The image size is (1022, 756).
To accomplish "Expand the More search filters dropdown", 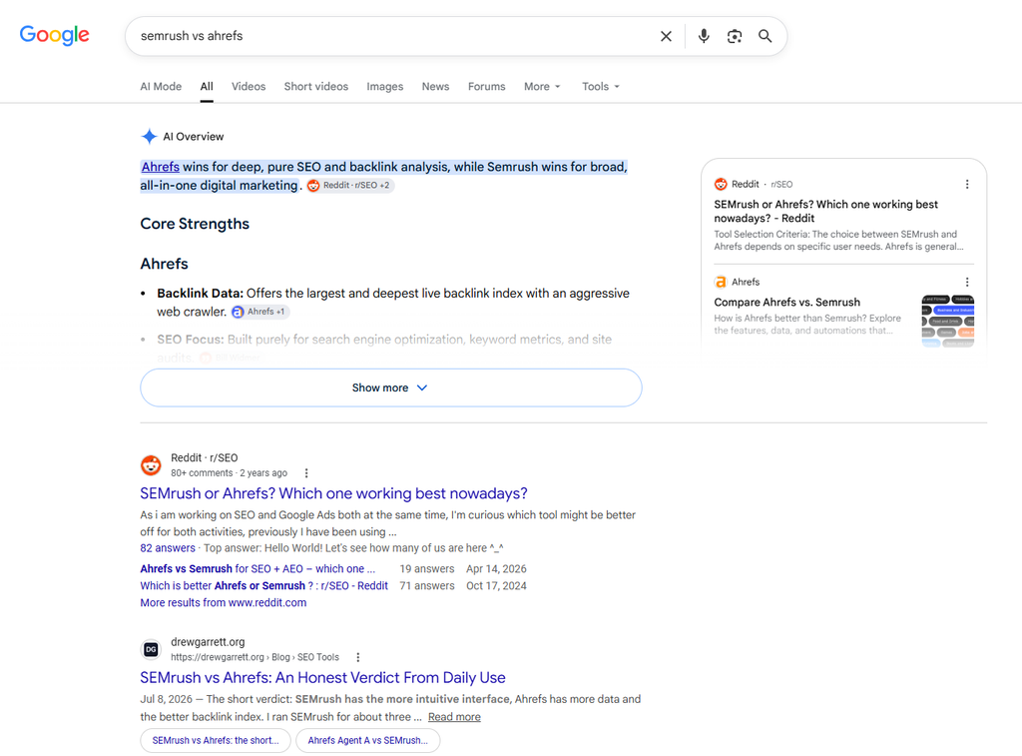I will coord(542,86).
